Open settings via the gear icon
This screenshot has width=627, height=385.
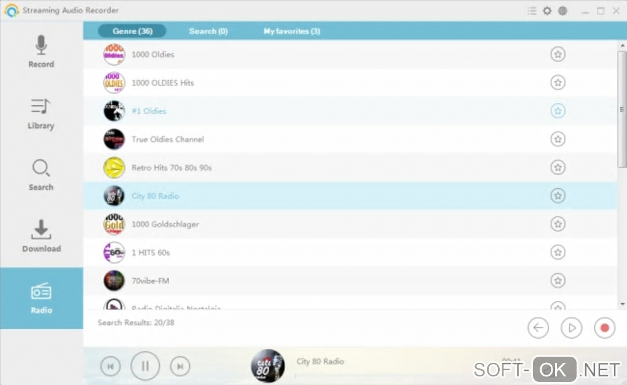(547, 11)
